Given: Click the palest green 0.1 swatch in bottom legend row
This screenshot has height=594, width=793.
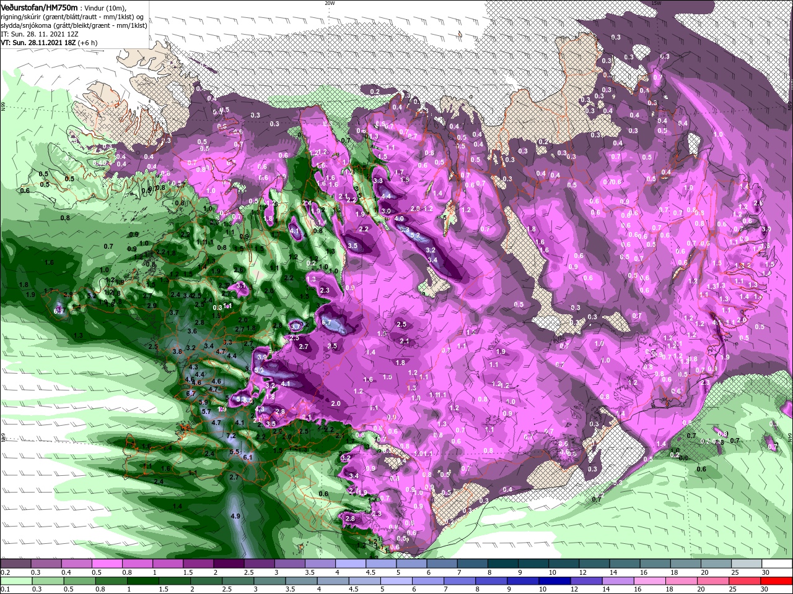Looking at the screenshot, I should 15,581.
